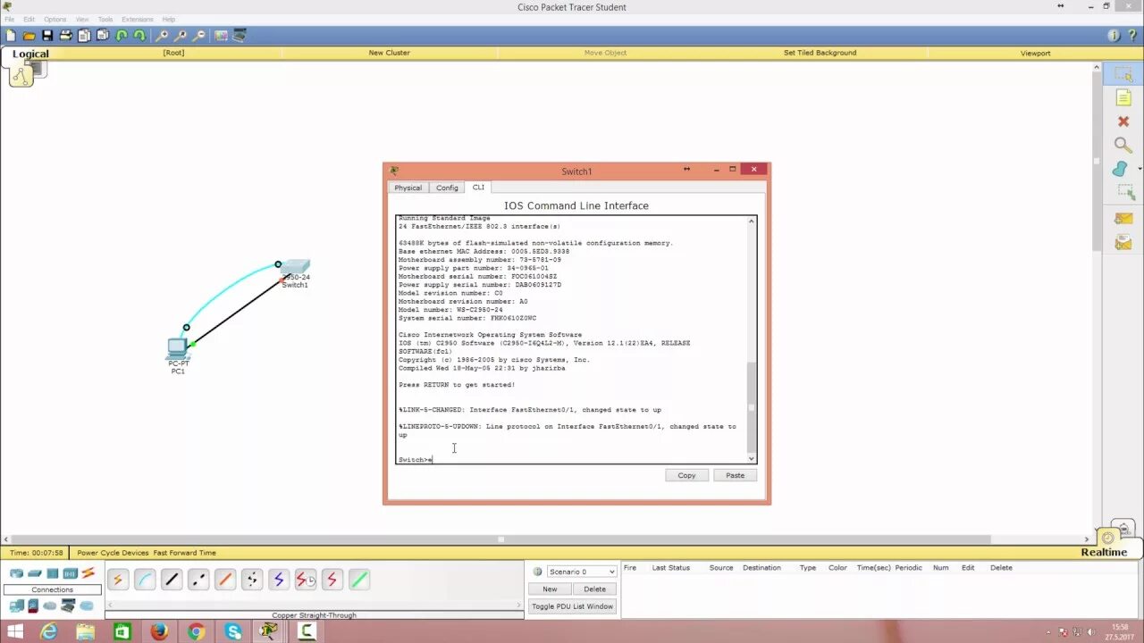This screenshot has width=1144, height=643.
Task: Choose the Copper Straight-Through black cable
Action: tap(172, 580)
